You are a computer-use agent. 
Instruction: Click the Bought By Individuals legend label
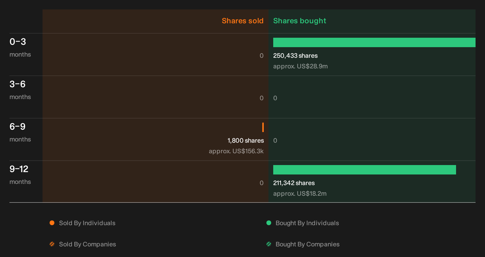(307, 223)
